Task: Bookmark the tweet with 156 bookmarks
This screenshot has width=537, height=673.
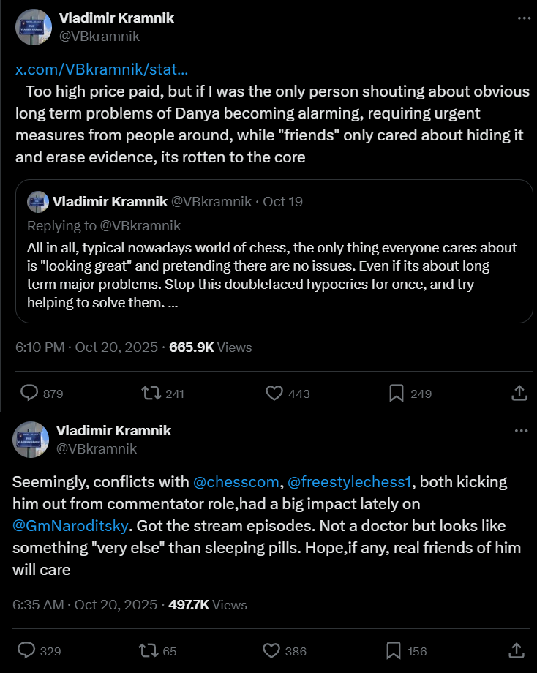Action: tap(394, 650)
